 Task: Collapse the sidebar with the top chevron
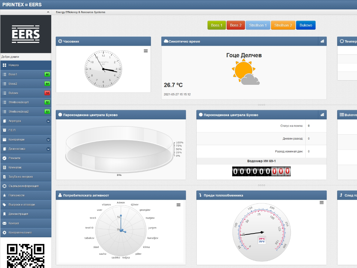[x=48, y=12]
